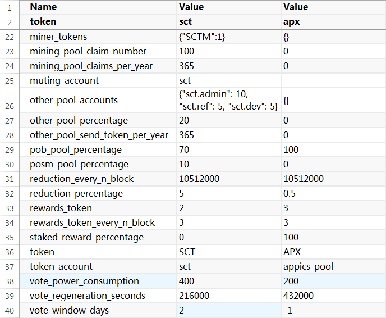
Task: Click reduction_percentage sct value 5
Action: point(229,193)
